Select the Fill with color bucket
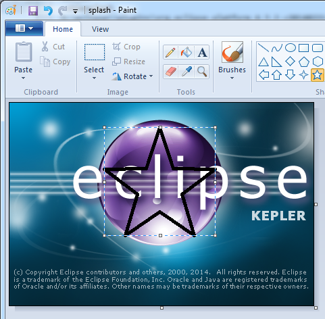 tap(186, 52)
